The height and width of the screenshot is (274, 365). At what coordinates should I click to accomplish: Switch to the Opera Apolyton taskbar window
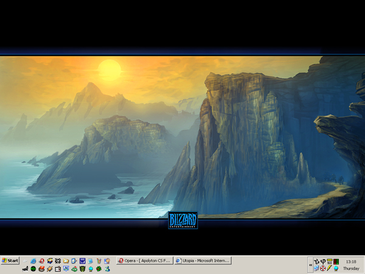[x=144, y=261]
